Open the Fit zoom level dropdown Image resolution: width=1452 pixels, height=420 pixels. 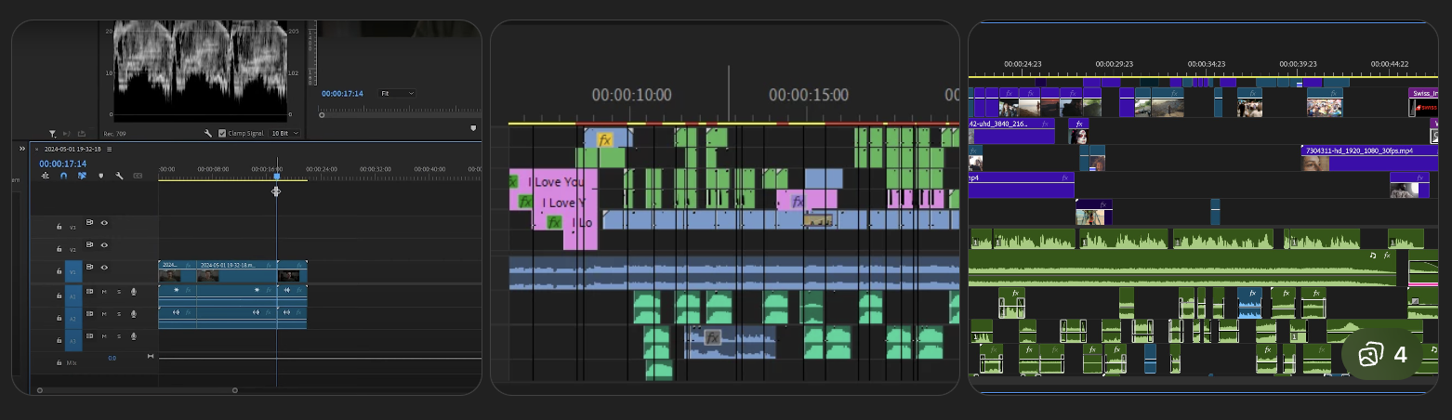click(397, 94)
